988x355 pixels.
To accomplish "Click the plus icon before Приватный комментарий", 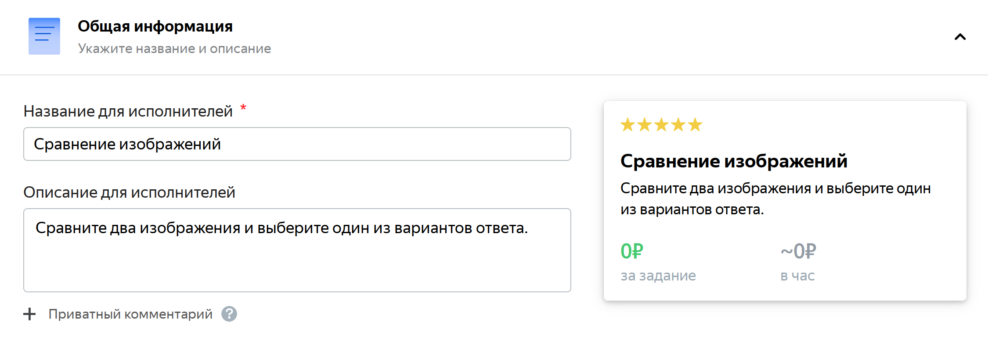I will [x=29, y=314].
